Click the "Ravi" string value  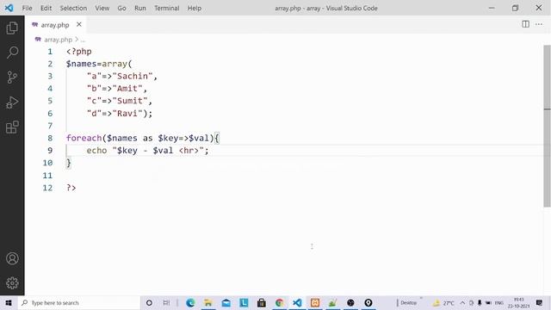click(x=127, y=114)
